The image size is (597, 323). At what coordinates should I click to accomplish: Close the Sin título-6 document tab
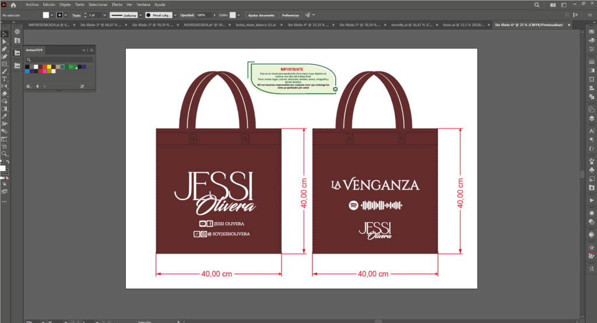click(569, 25)
